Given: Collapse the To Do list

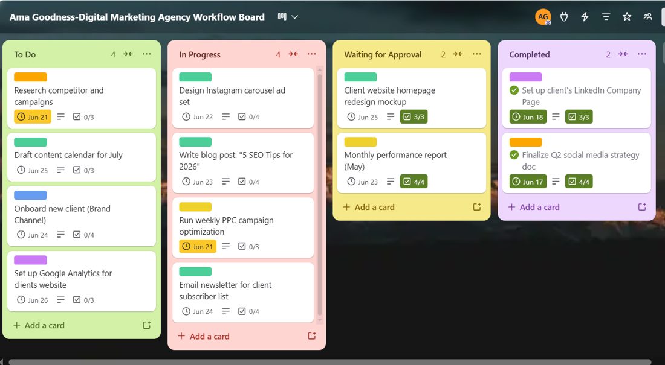Looking at the screenshot, I should 128,54.
